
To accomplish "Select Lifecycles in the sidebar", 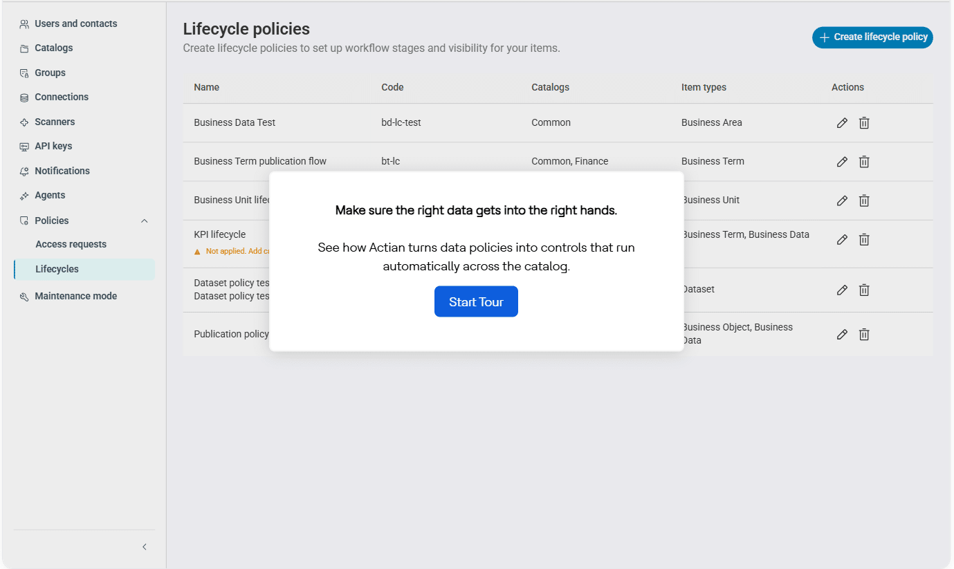I will tap(84, 269).
